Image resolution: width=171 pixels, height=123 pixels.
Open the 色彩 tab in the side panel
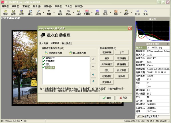click(146, 116)
